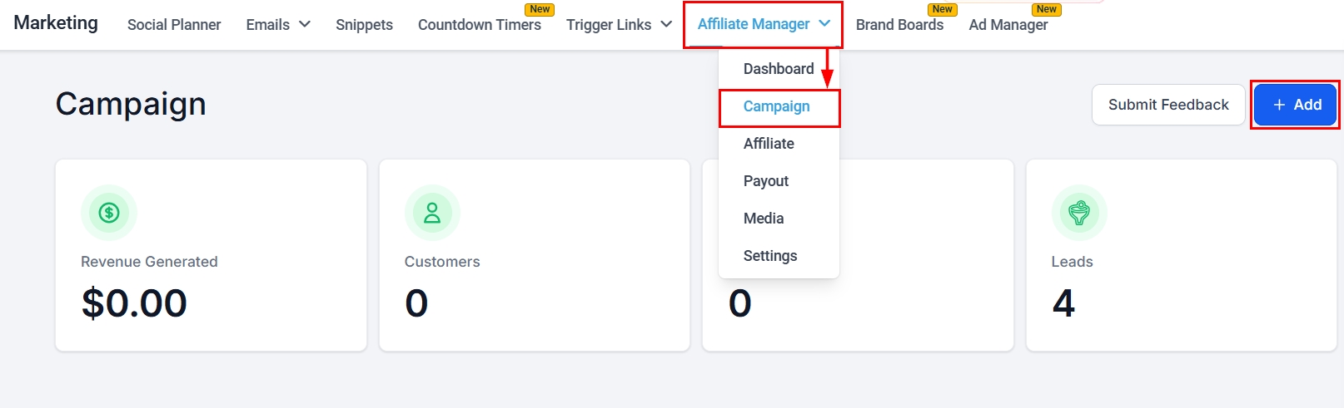Go to the Social Planner tab
Viewport: 1344px width, 408px height.
click(x=174, y=25)
